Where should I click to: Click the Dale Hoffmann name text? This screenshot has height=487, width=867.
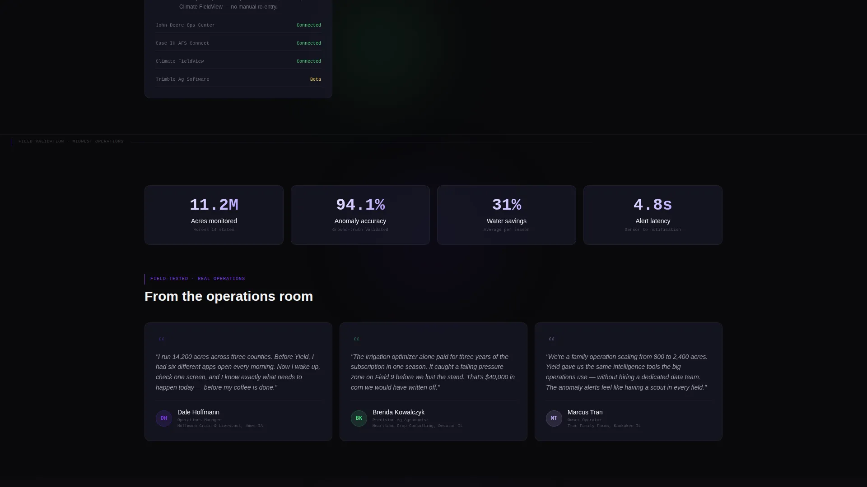198,412
